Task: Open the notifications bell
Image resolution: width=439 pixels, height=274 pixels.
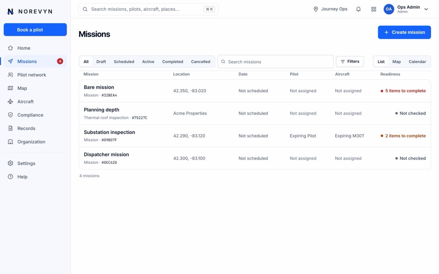Action: [x=359, y=9]
